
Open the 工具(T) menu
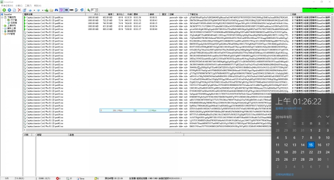[x=28, y=6]
